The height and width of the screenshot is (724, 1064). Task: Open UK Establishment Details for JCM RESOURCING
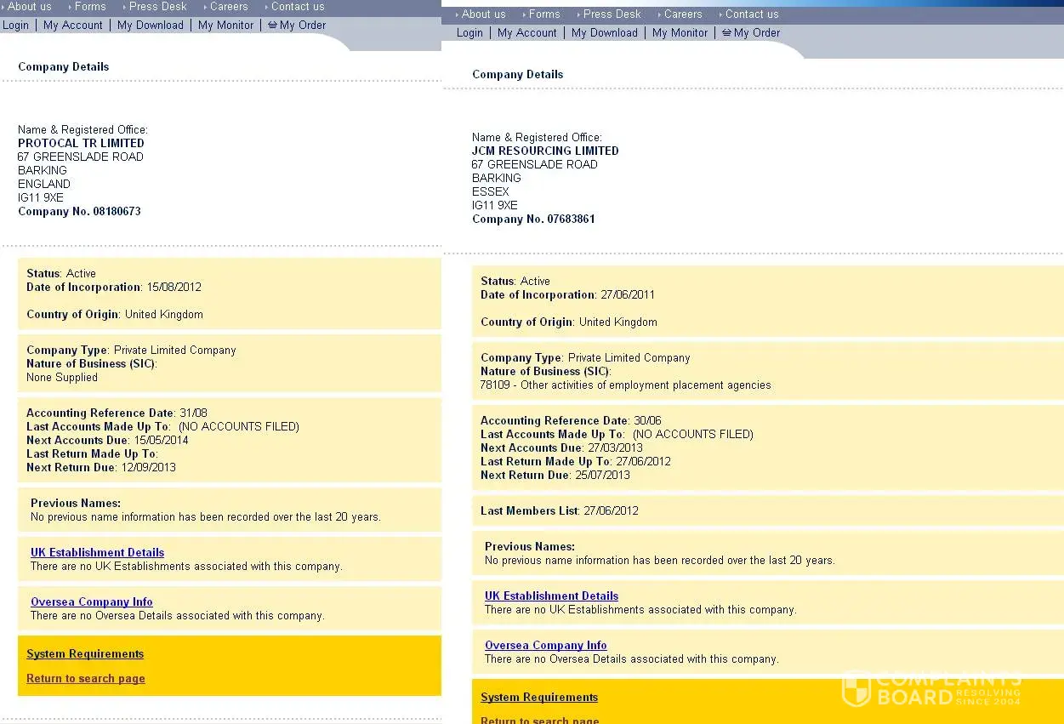551,596
